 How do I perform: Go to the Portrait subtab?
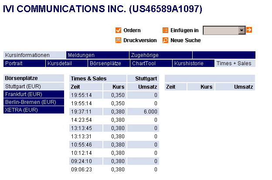14,63
